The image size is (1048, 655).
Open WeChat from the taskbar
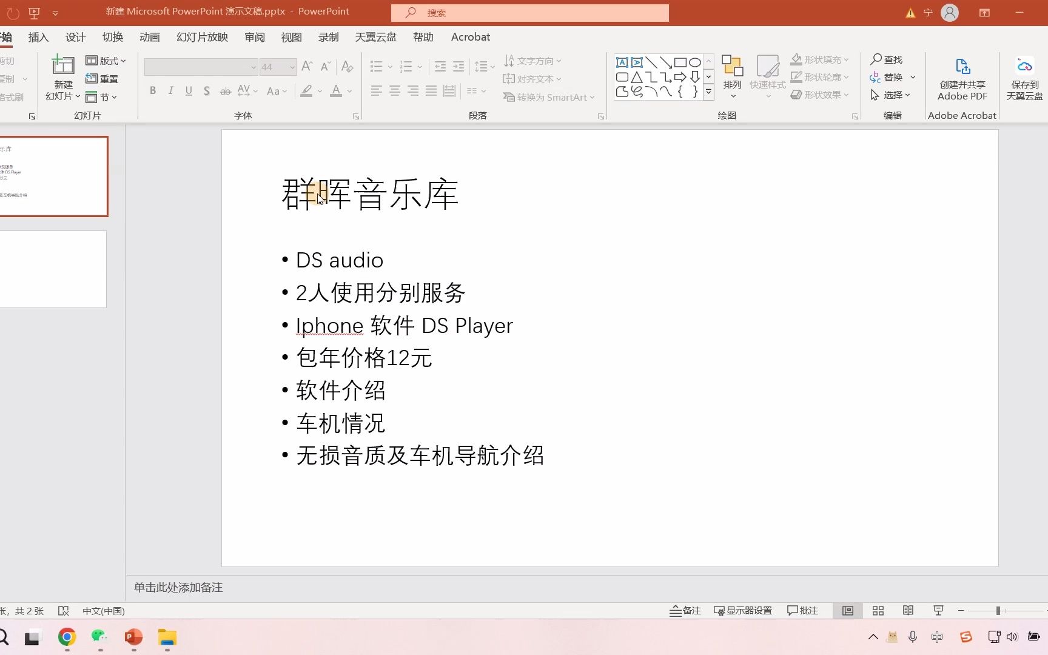pyautogui.click(x=99, y=637)
